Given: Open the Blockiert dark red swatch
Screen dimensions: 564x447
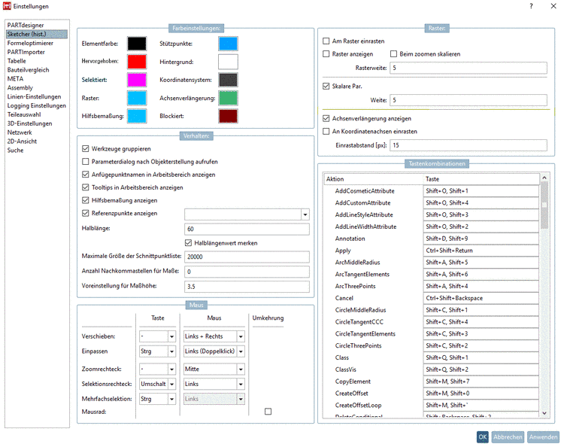Looking at the screenshot, I should [228, 116].
